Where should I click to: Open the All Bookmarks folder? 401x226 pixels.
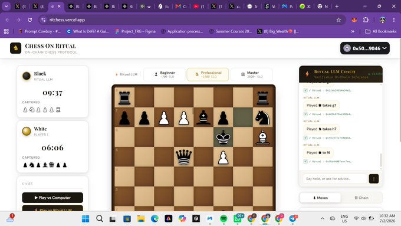click(381, 31)
